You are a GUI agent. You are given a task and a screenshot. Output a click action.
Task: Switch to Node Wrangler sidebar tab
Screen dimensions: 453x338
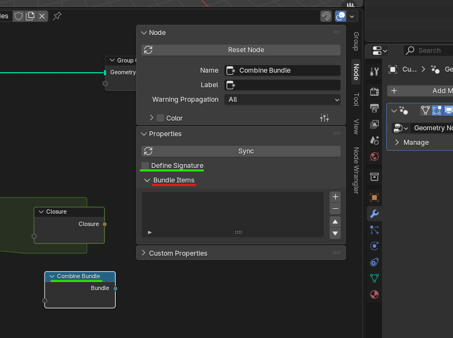pos(356,171)
